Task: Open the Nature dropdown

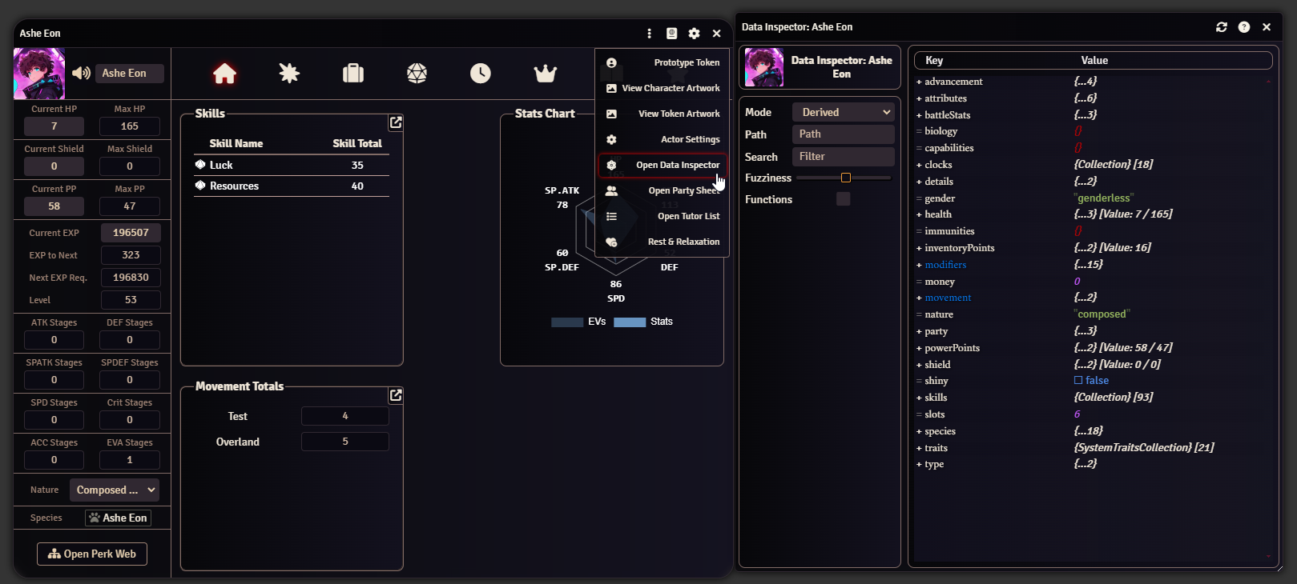Action: pyautogui.click(x=114, y=490)
